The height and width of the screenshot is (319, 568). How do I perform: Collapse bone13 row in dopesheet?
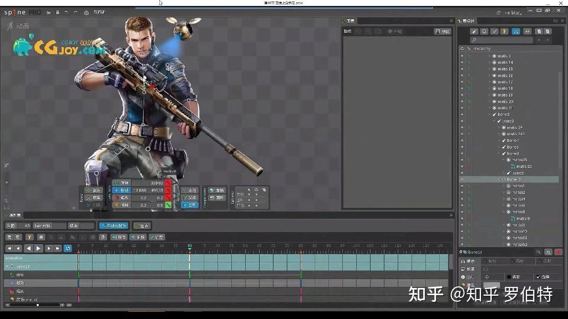coord(7,266)
